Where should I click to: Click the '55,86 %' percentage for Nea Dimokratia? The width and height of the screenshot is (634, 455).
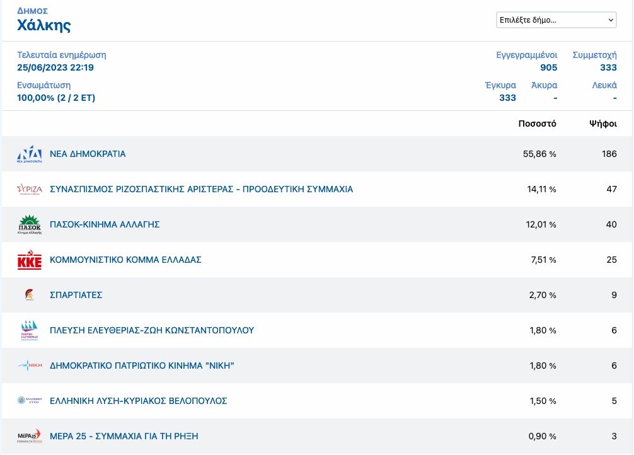pos(539,154)
